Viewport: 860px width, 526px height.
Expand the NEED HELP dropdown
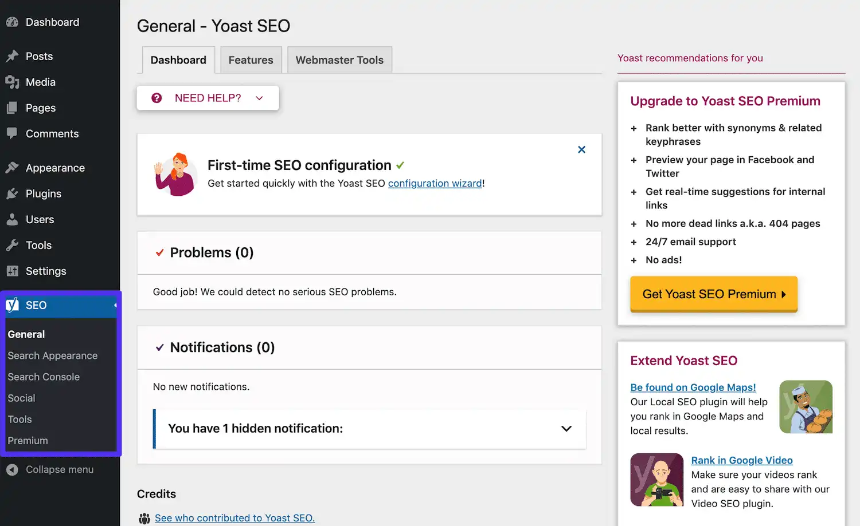[x=259, y=98]
